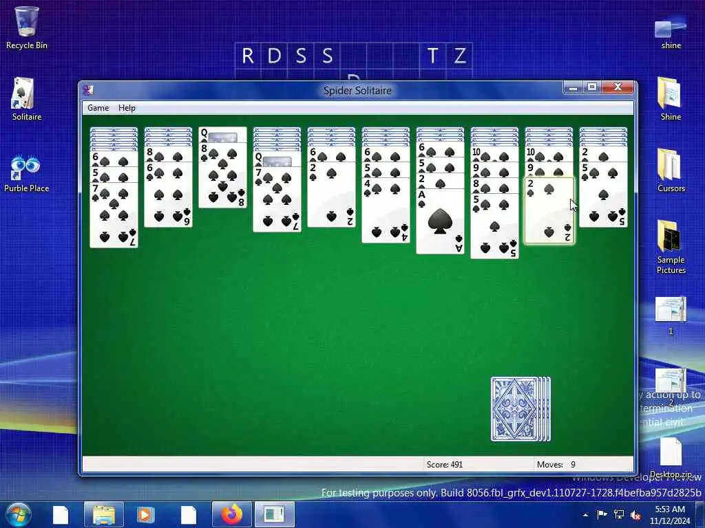Select the 'Shine' folder on the desktop
The width and height of the screenshot is (705, 528).
[671, 99]
